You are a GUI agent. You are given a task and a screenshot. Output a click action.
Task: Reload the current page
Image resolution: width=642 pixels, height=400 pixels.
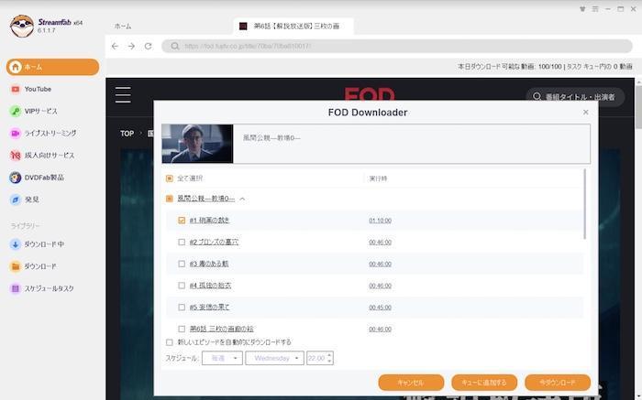click(x=149, y=46)
